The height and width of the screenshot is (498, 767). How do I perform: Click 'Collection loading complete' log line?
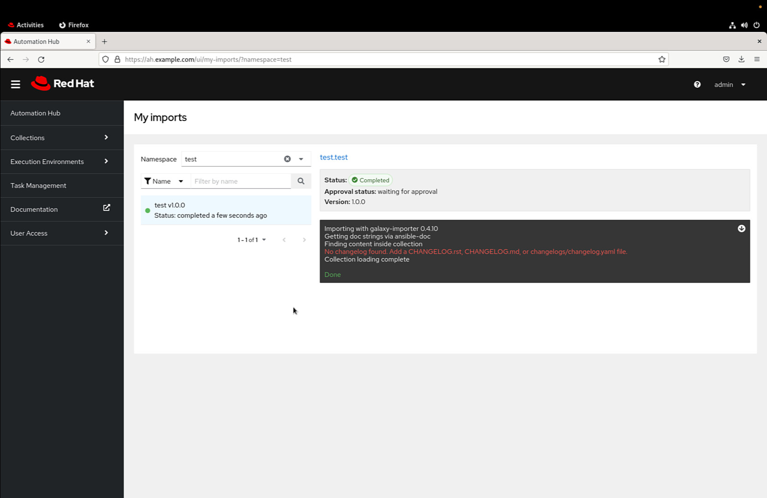coord(367,260)
